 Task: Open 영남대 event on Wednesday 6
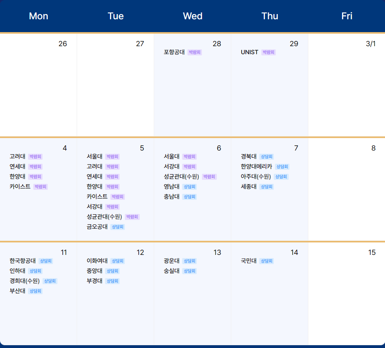coord(172,187)
